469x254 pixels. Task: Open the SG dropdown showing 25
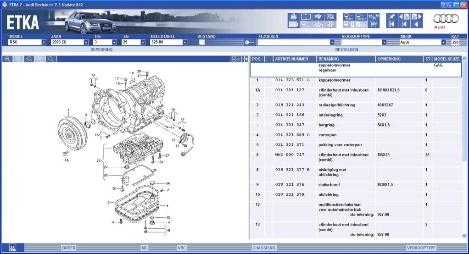[143, 43]
